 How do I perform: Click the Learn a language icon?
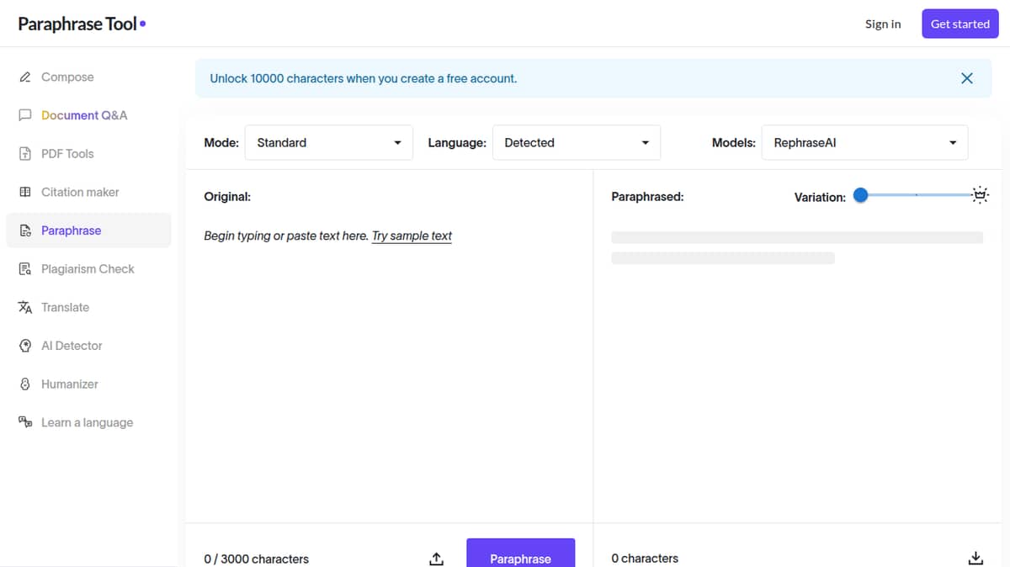(25, 422)
